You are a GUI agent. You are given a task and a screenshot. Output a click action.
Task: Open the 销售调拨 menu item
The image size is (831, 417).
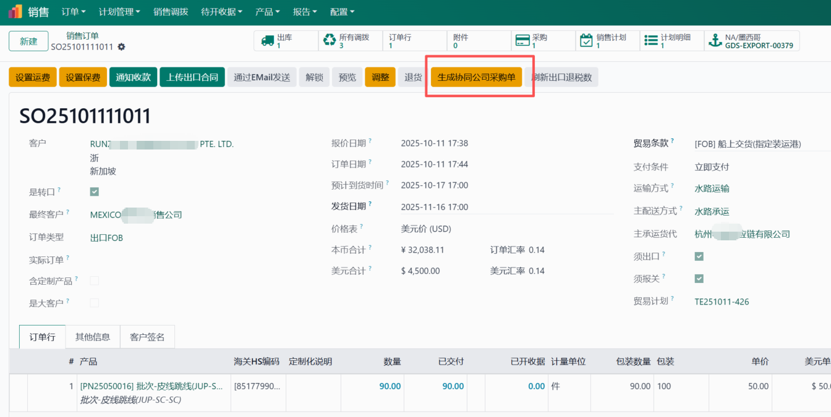(171, 12)
